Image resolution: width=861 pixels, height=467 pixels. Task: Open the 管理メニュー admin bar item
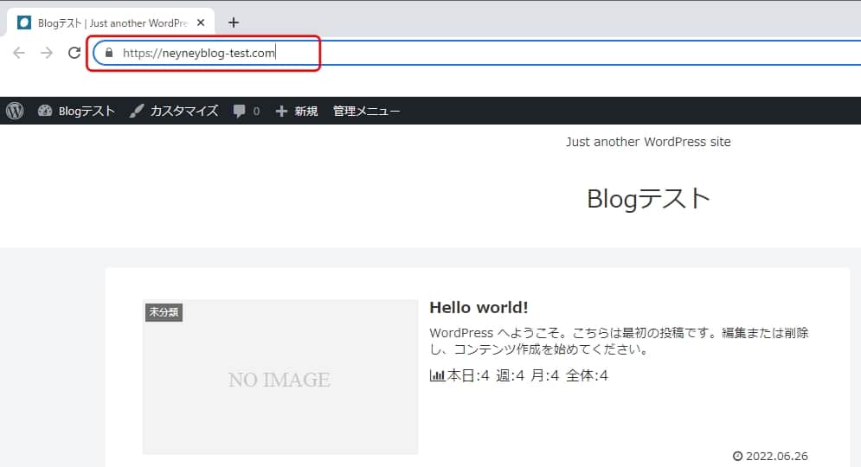click(x=366, y=111)
